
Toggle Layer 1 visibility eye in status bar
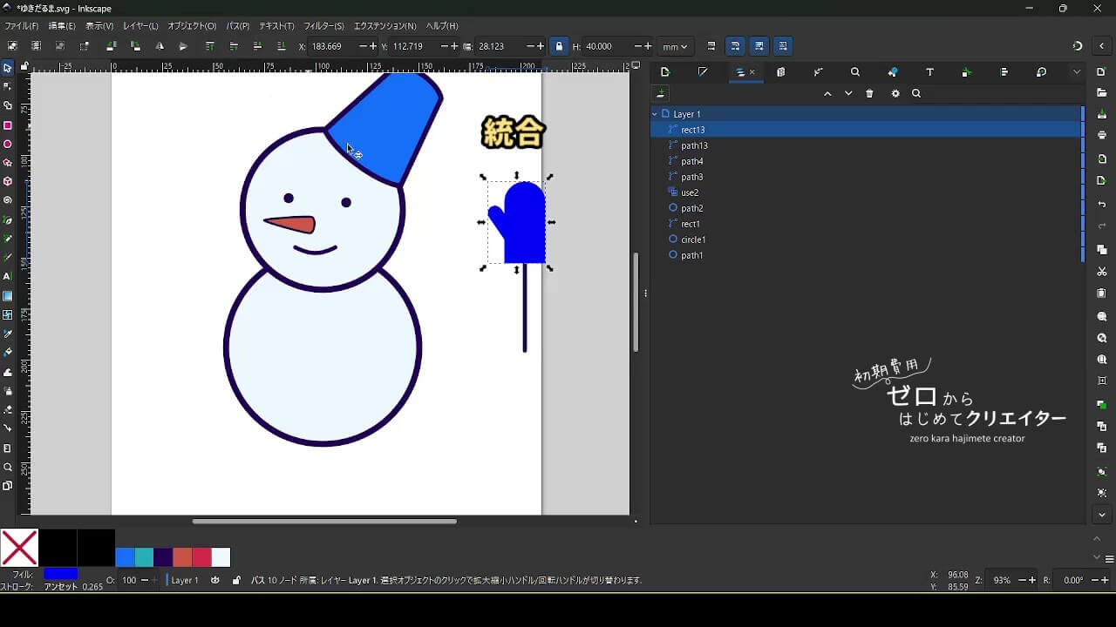point(215,580)
